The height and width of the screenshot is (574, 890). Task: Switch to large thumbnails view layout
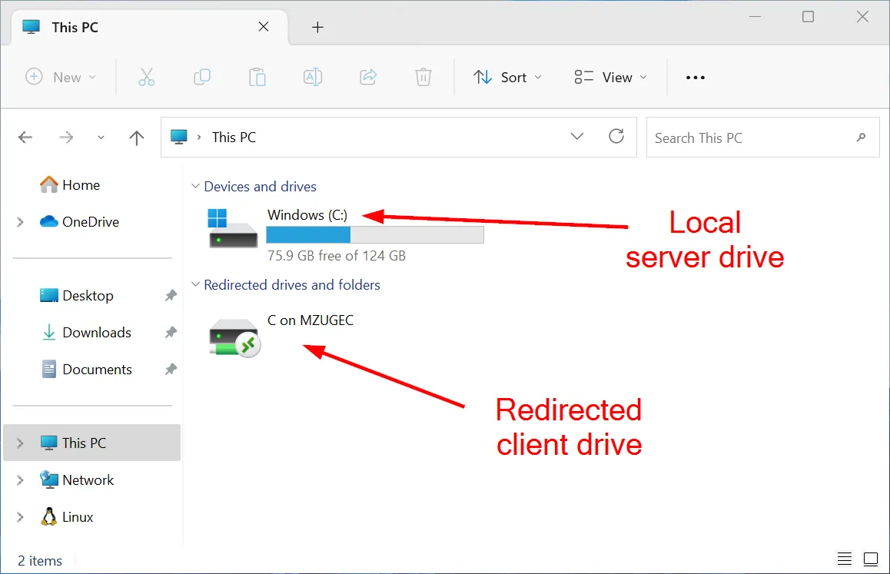pyautogui.click(x=871, y=559)
